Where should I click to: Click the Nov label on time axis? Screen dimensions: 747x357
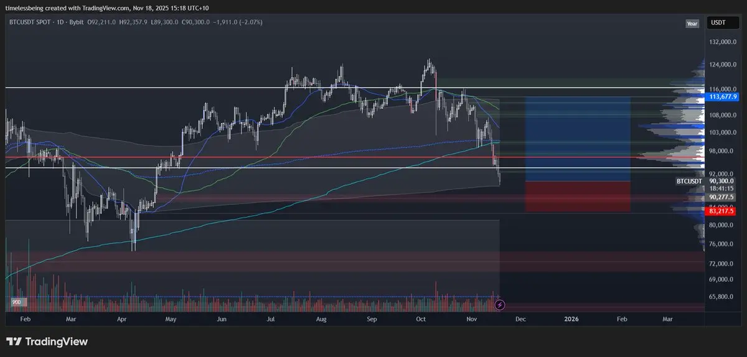pyautogui.click(x=471, y=318)
